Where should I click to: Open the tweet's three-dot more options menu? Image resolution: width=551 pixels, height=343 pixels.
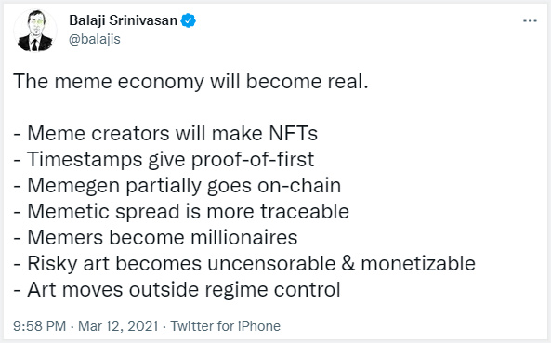pos(530,20)
